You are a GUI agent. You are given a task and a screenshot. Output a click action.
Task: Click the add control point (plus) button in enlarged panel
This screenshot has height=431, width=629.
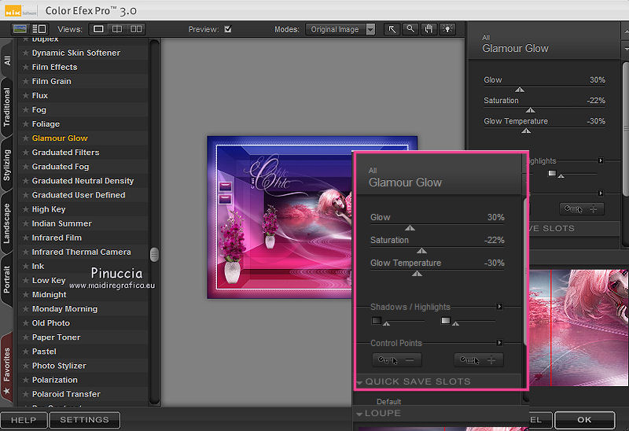tap(478, 360)
